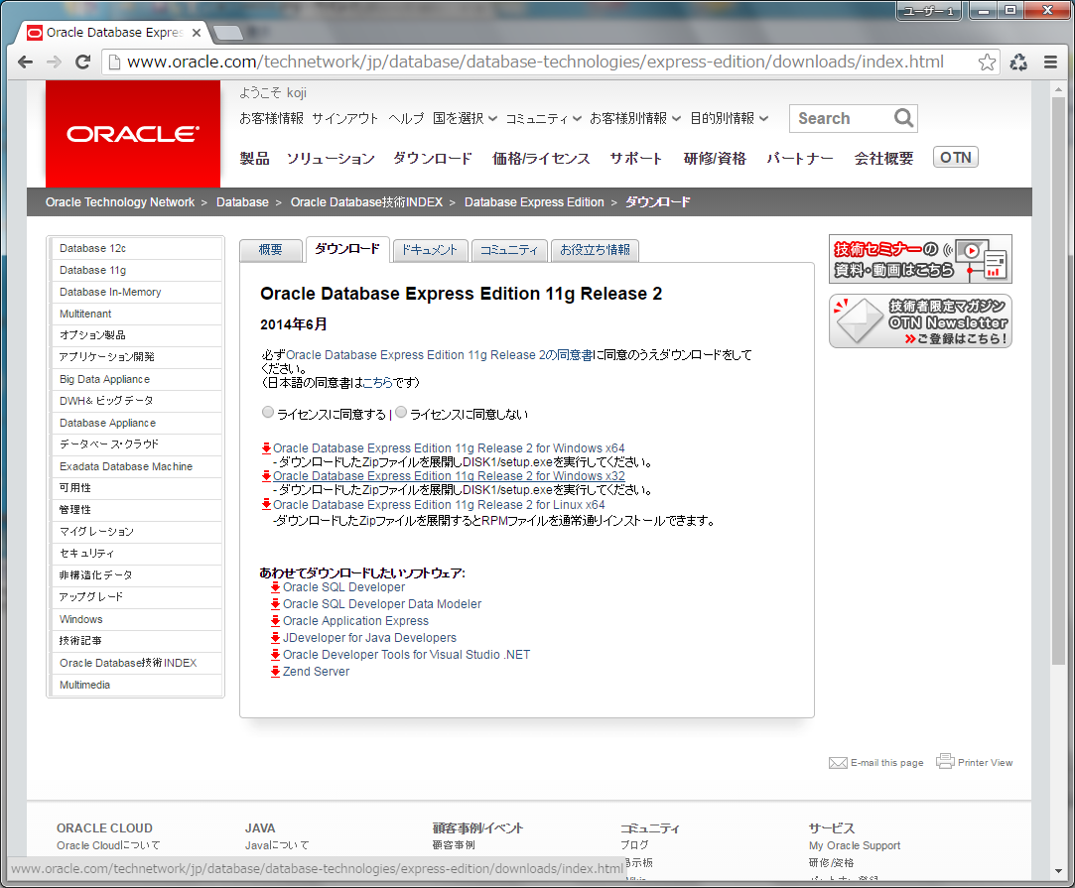Expand 国を選択 dropdown
Image resolution: width=1075 pixels, height=888 pixels.
pyautogui.click(x=465, y=118)
